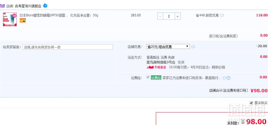Click the message to seller input field

click(67, 47)
